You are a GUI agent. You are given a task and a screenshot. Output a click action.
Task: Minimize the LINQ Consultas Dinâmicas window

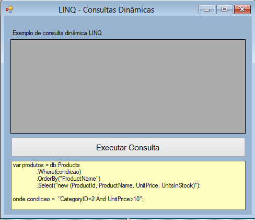(207, 9)
